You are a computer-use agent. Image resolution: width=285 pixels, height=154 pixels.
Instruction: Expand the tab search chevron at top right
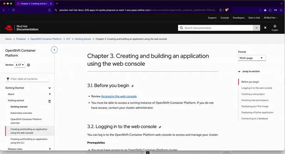281,4
